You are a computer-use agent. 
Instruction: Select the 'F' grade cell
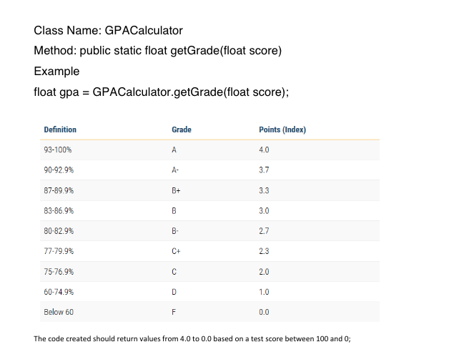coord(174,312)
